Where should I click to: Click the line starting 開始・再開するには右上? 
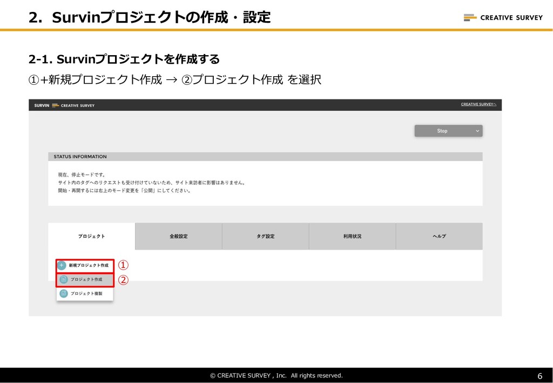[125, 191]
